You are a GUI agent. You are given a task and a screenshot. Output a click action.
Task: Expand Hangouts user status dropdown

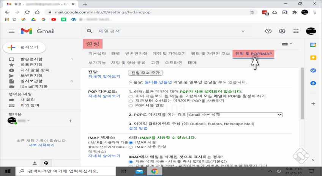tap(28, 121)
